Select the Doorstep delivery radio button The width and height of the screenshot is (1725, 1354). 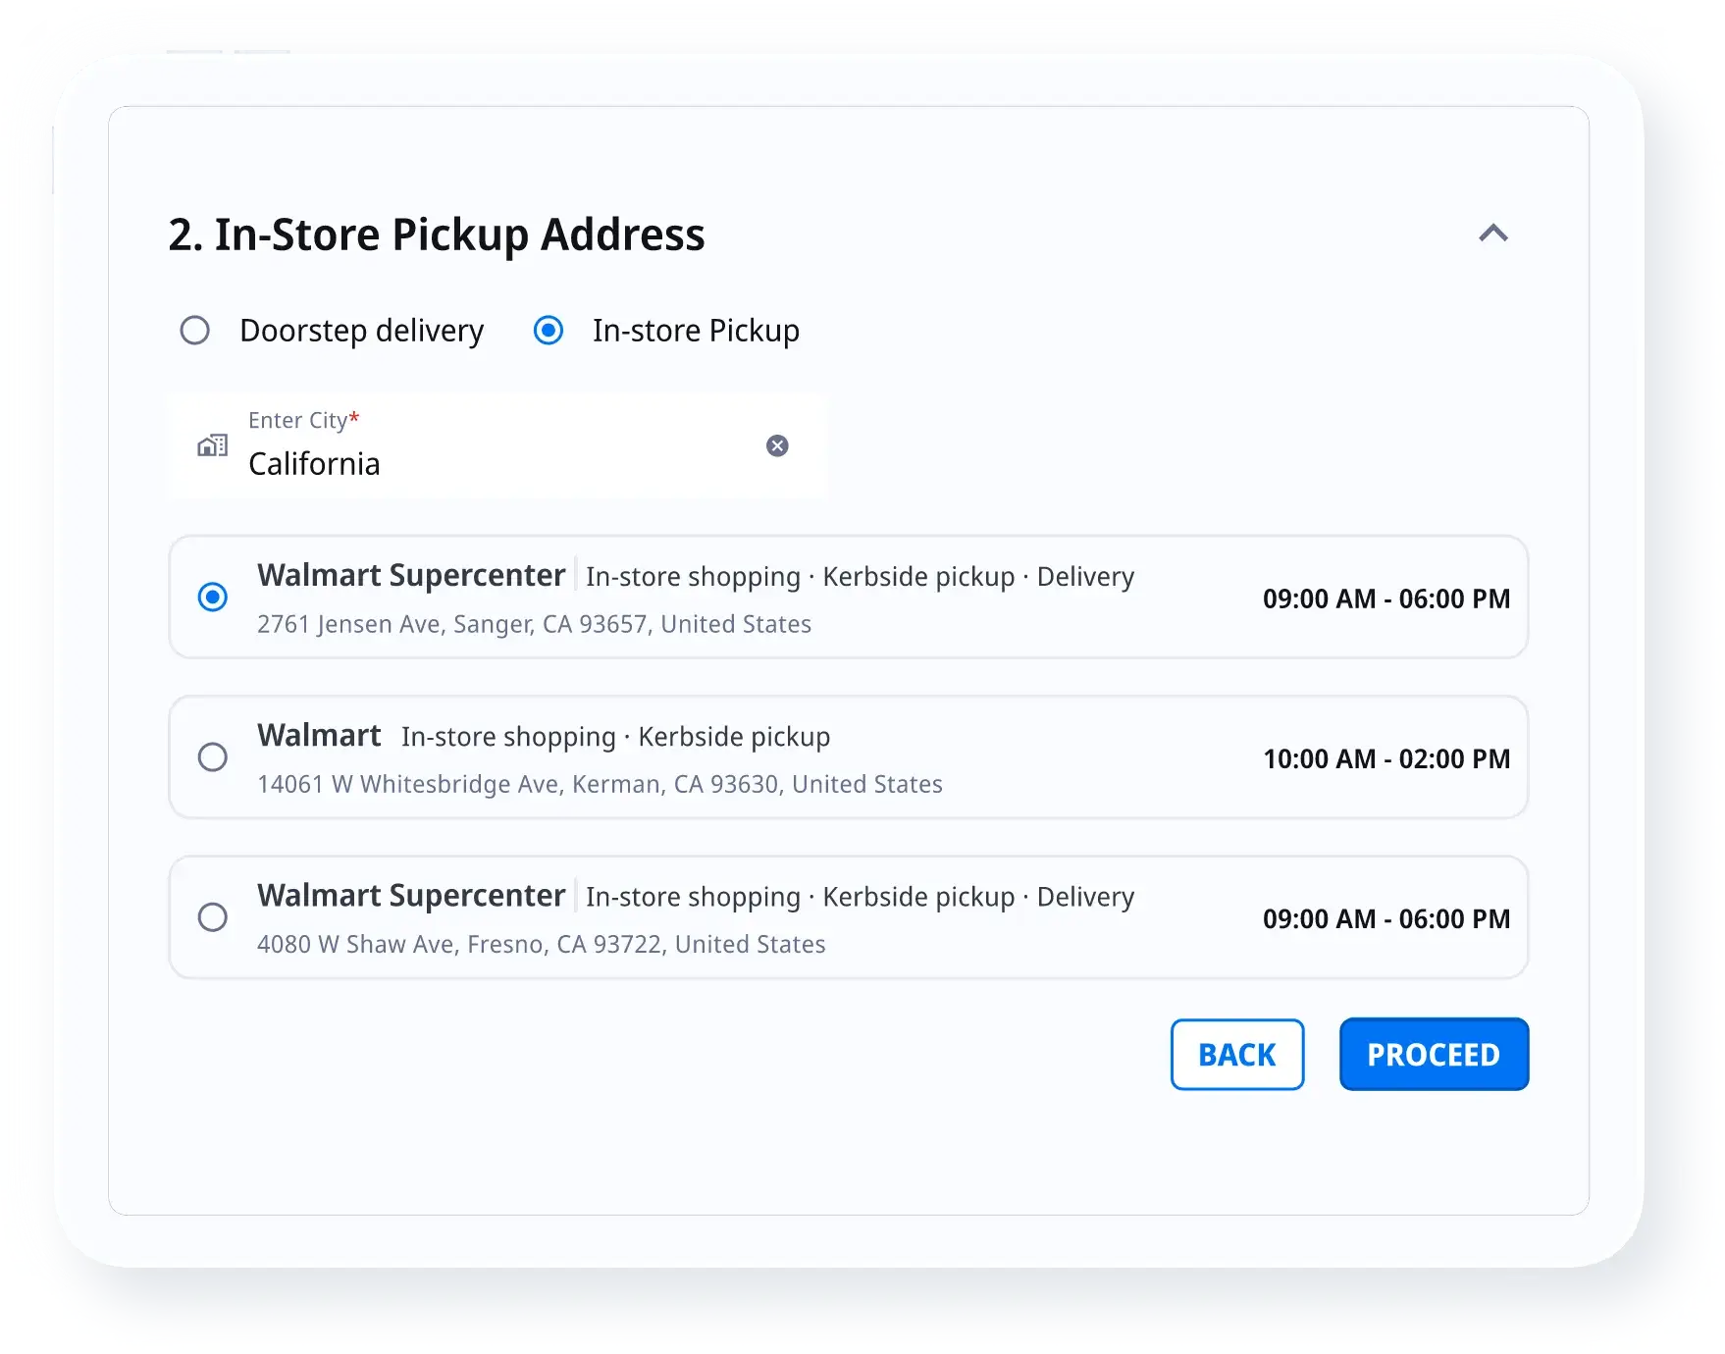tap(195, 331)
